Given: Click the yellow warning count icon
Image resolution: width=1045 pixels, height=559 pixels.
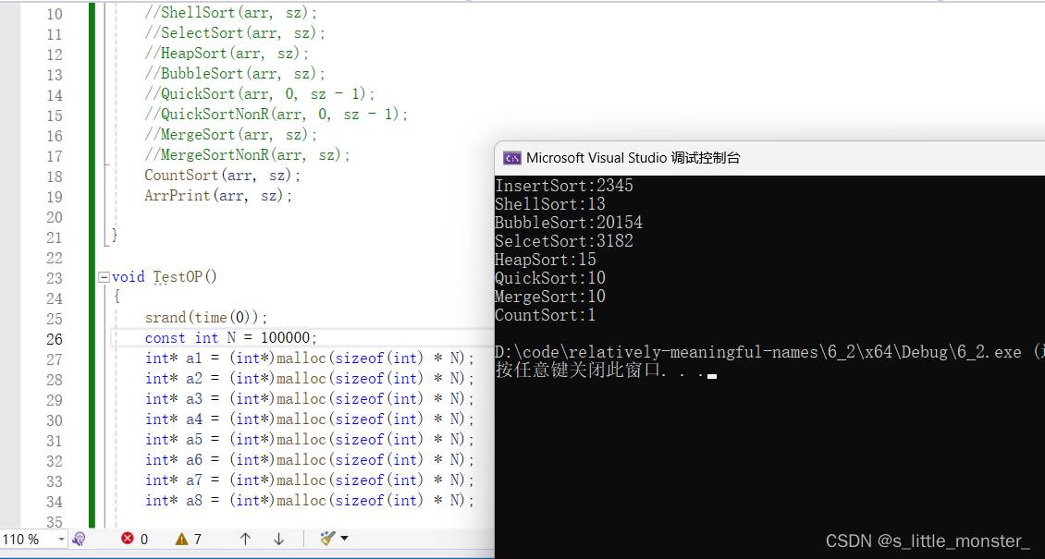Looking at the screenshot, I should [x=182, y=539].
